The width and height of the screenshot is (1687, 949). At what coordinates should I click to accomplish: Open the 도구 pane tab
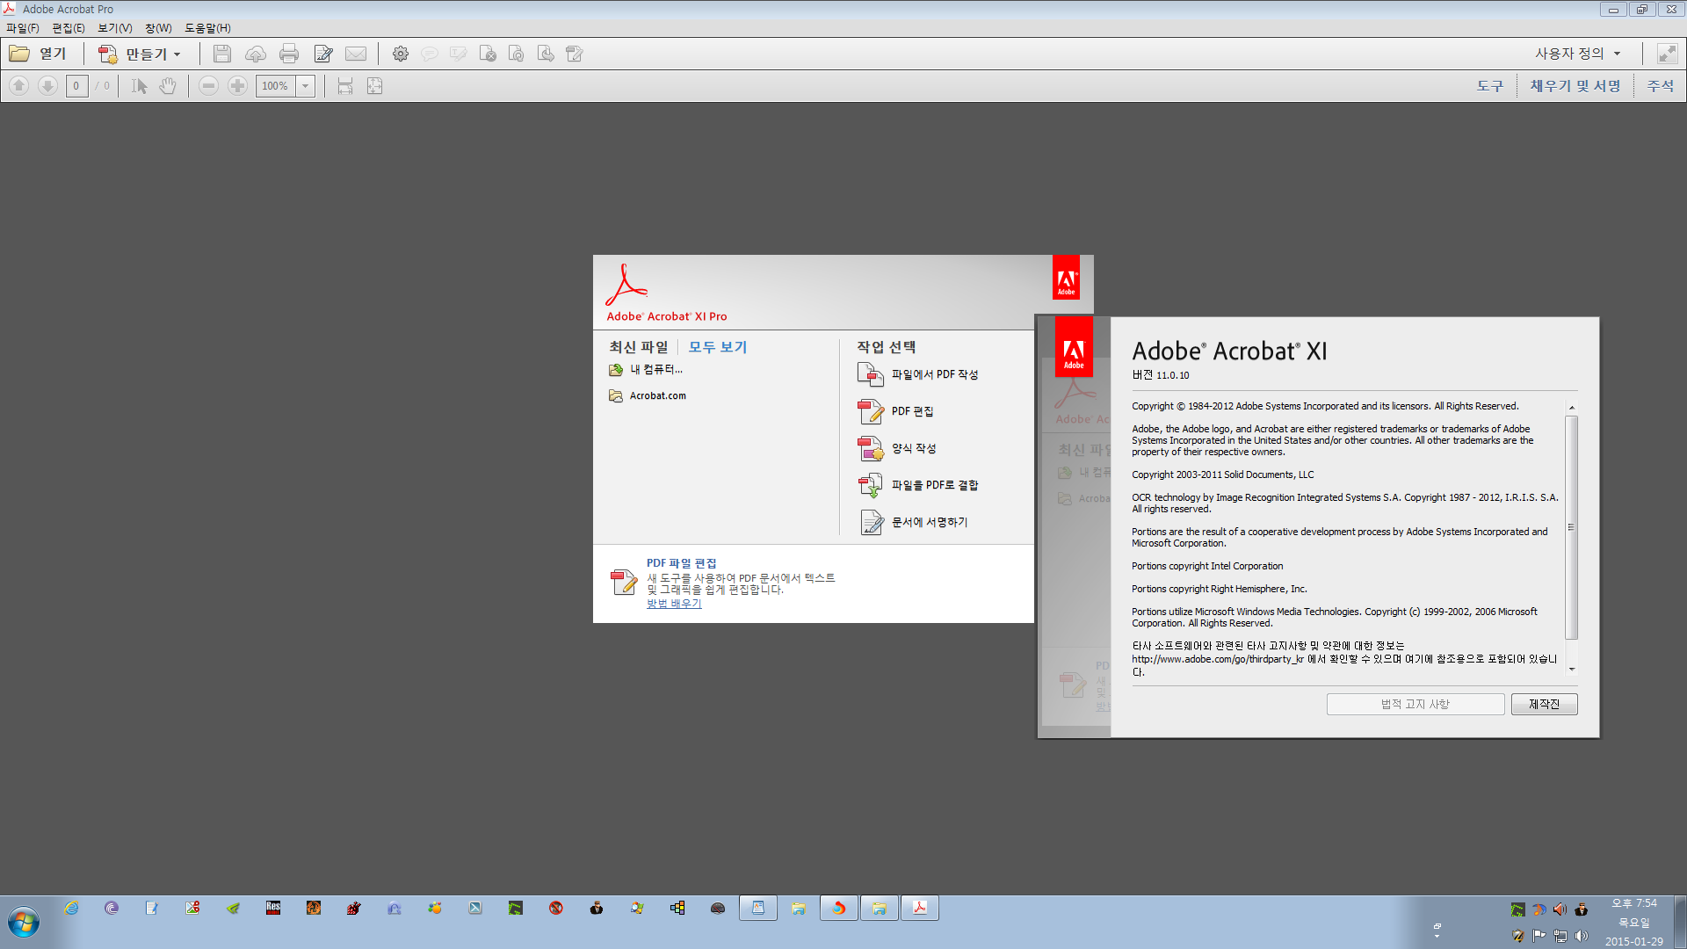coord(1490,86)
